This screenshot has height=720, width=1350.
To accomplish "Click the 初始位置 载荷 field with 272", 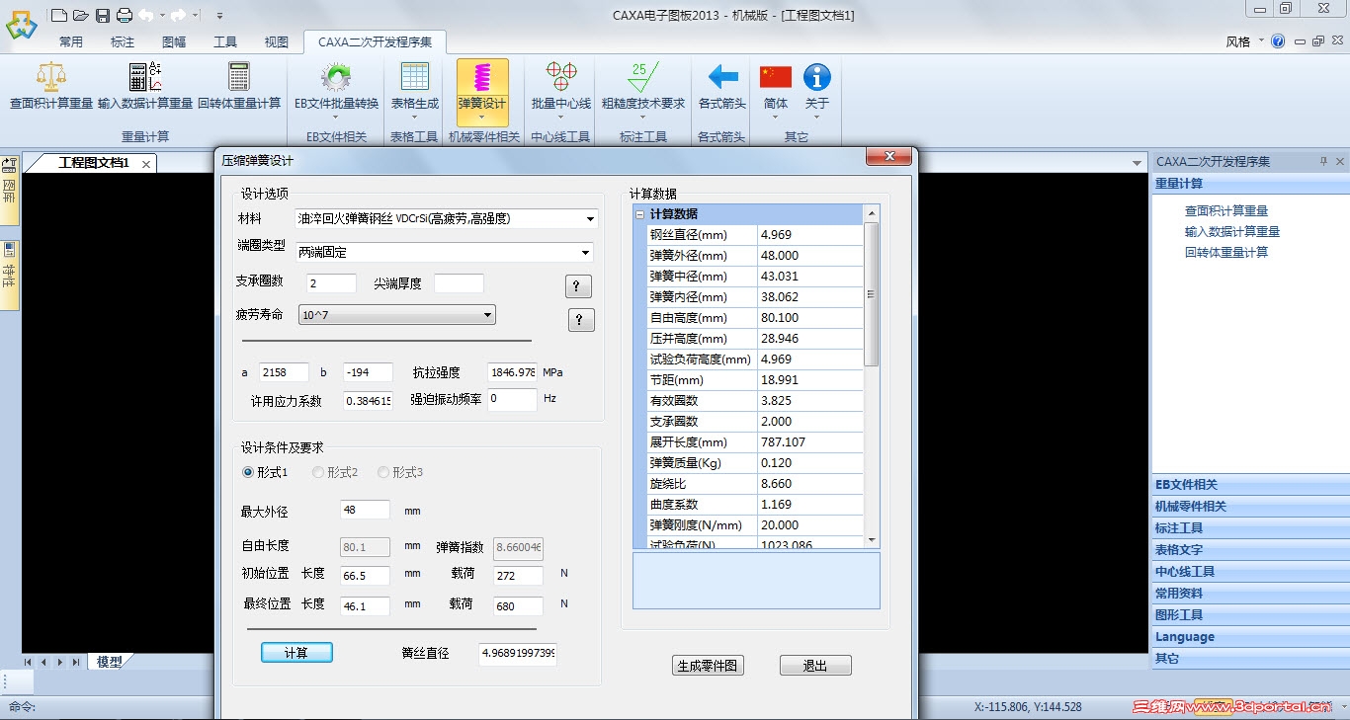I will coord(518,576).
